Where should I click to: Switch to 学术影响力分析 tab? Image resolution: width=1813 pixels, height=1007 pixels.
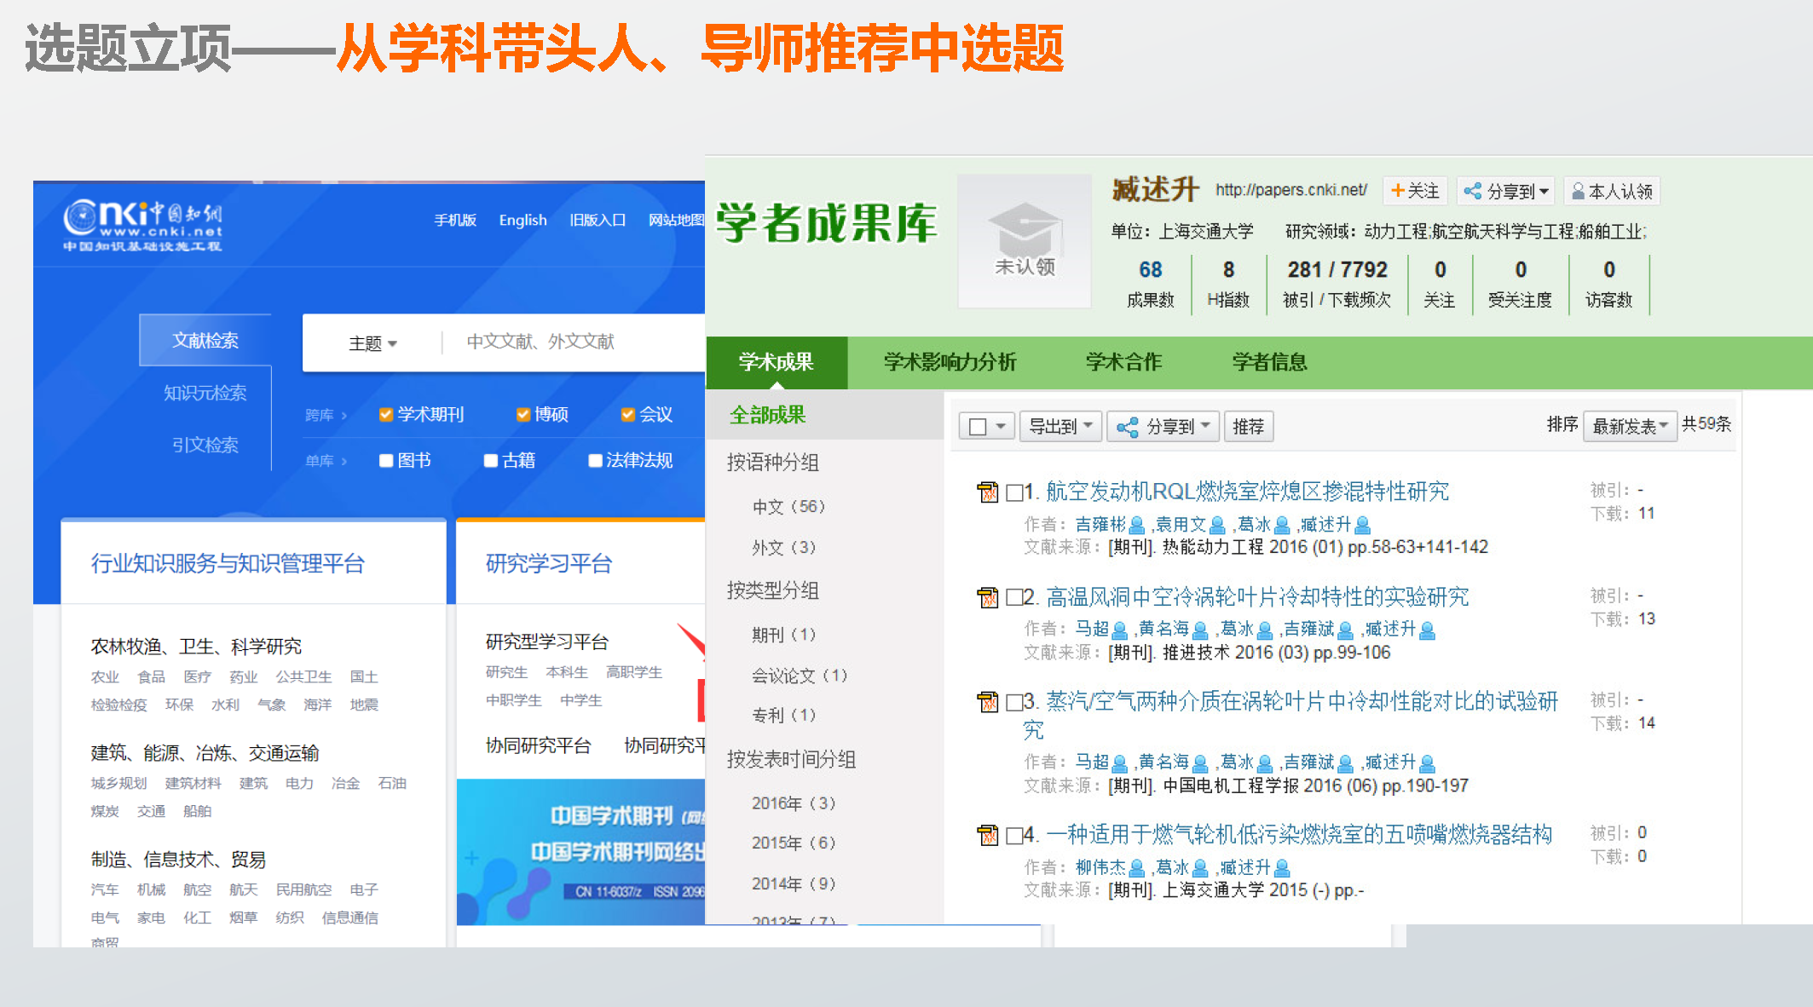click(x=950, y=362)
